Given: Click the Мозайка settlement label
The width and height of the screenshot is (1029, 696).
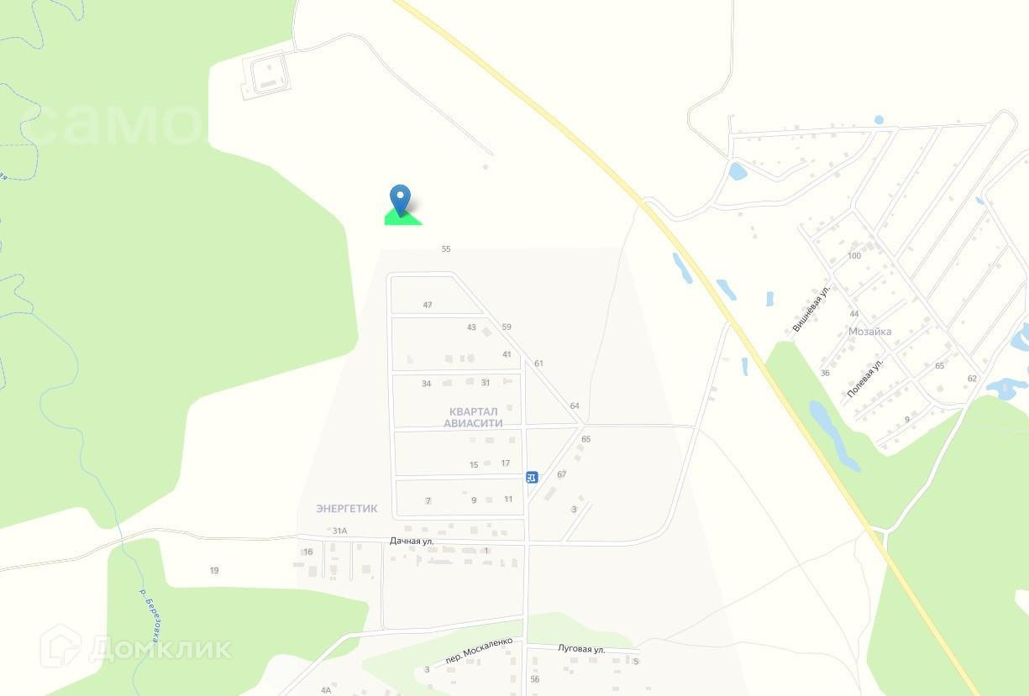Looking at the screenshot, I should (869, 332).
